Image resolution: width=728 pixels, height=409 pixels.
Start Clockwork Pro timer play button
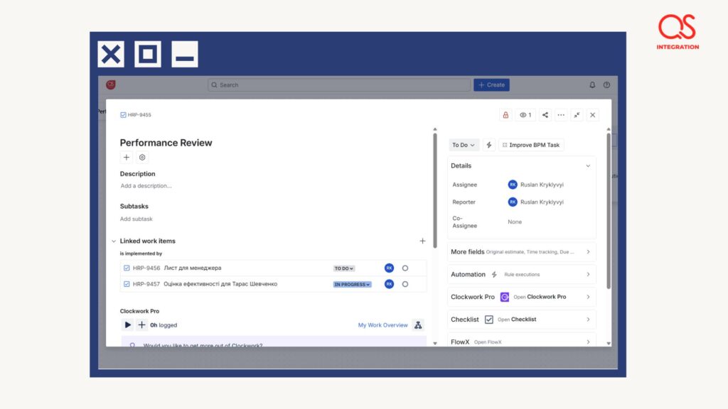(128, 325)
